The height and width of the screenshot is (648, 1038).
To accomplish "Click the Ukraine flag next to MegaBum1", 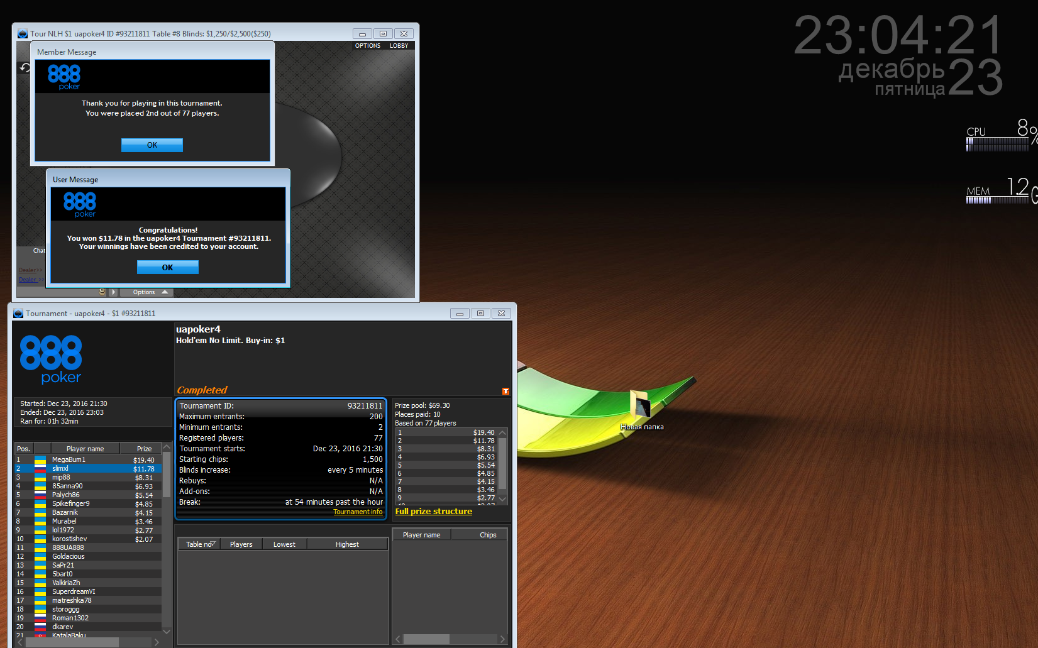I will pyautogui.click(x=40, y=459).
